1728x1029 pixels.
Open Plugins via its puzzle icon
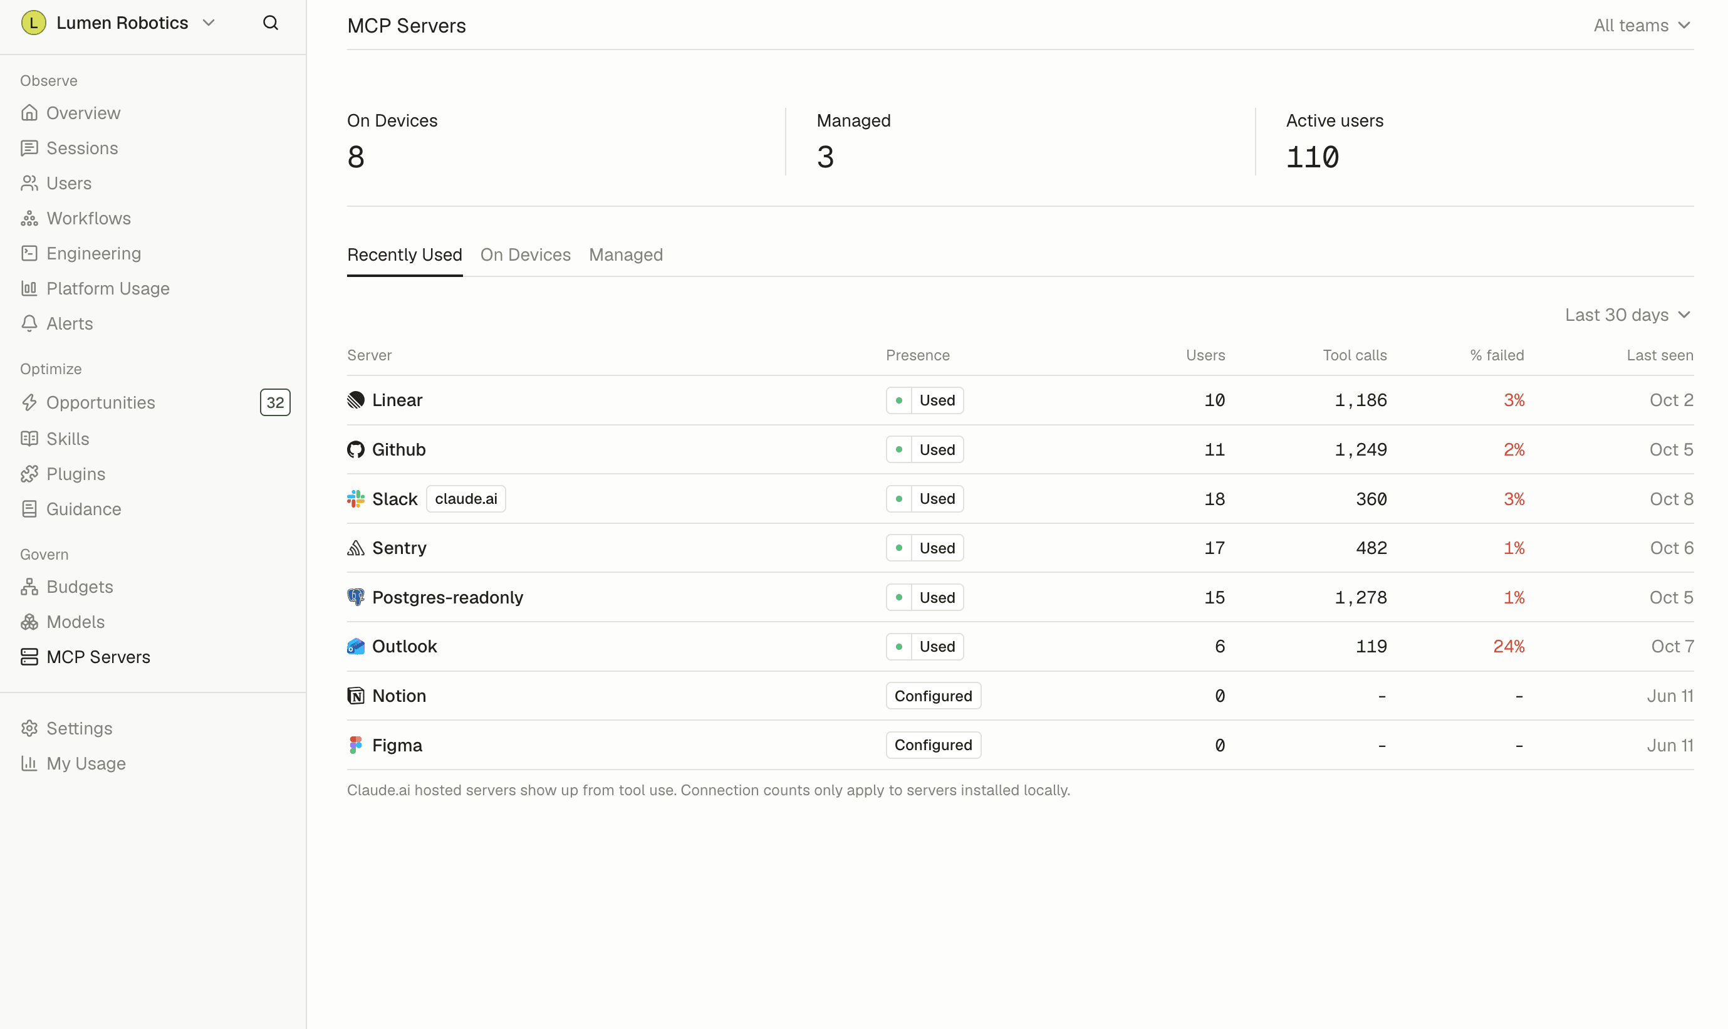tap(29, 474)
